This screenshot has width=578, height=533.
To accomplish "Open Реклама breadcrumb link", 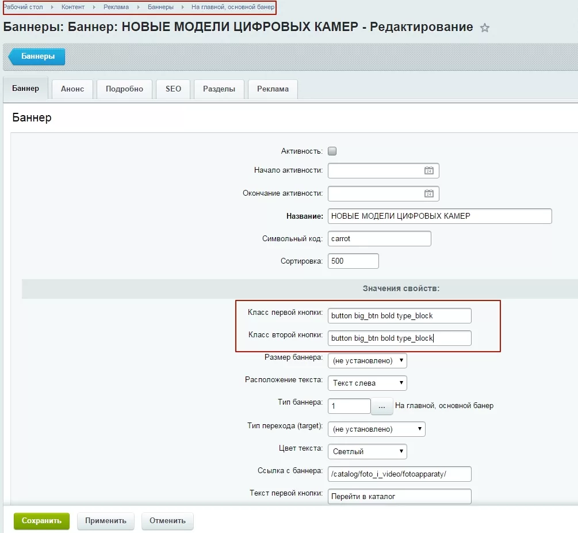I will point(116,7).
